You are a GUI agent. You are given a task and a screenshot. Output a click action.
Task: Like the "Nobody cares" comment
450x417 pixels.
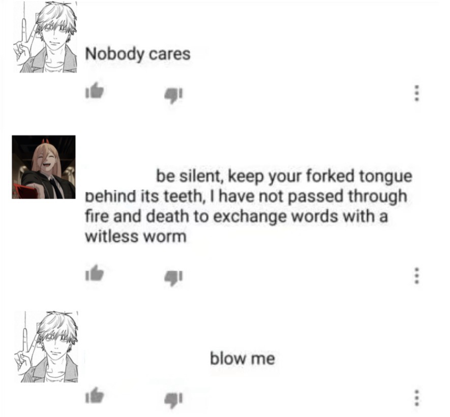(95, 90)
